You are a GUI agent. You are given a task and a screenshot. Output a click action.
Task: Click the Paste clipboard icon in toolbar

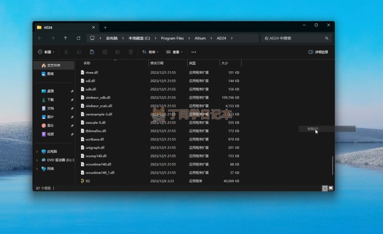point(92,52)
